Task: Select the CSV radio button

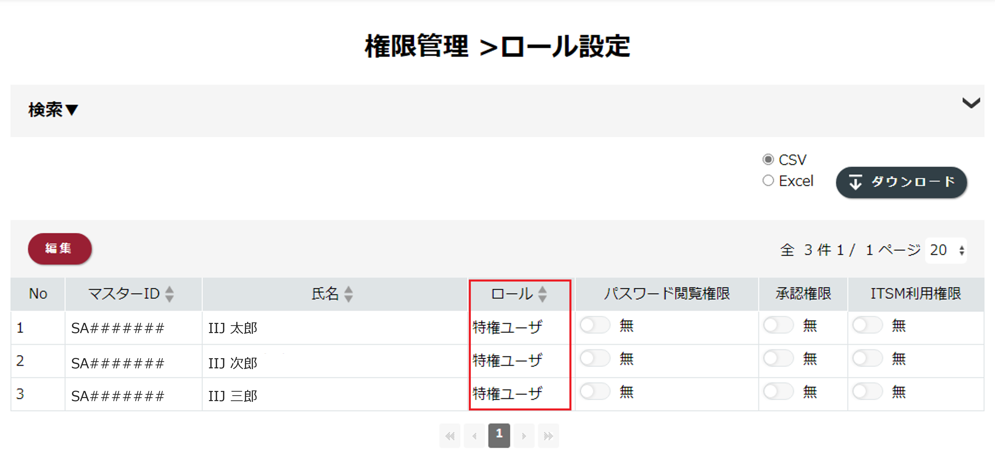Action: coord(768,159)
